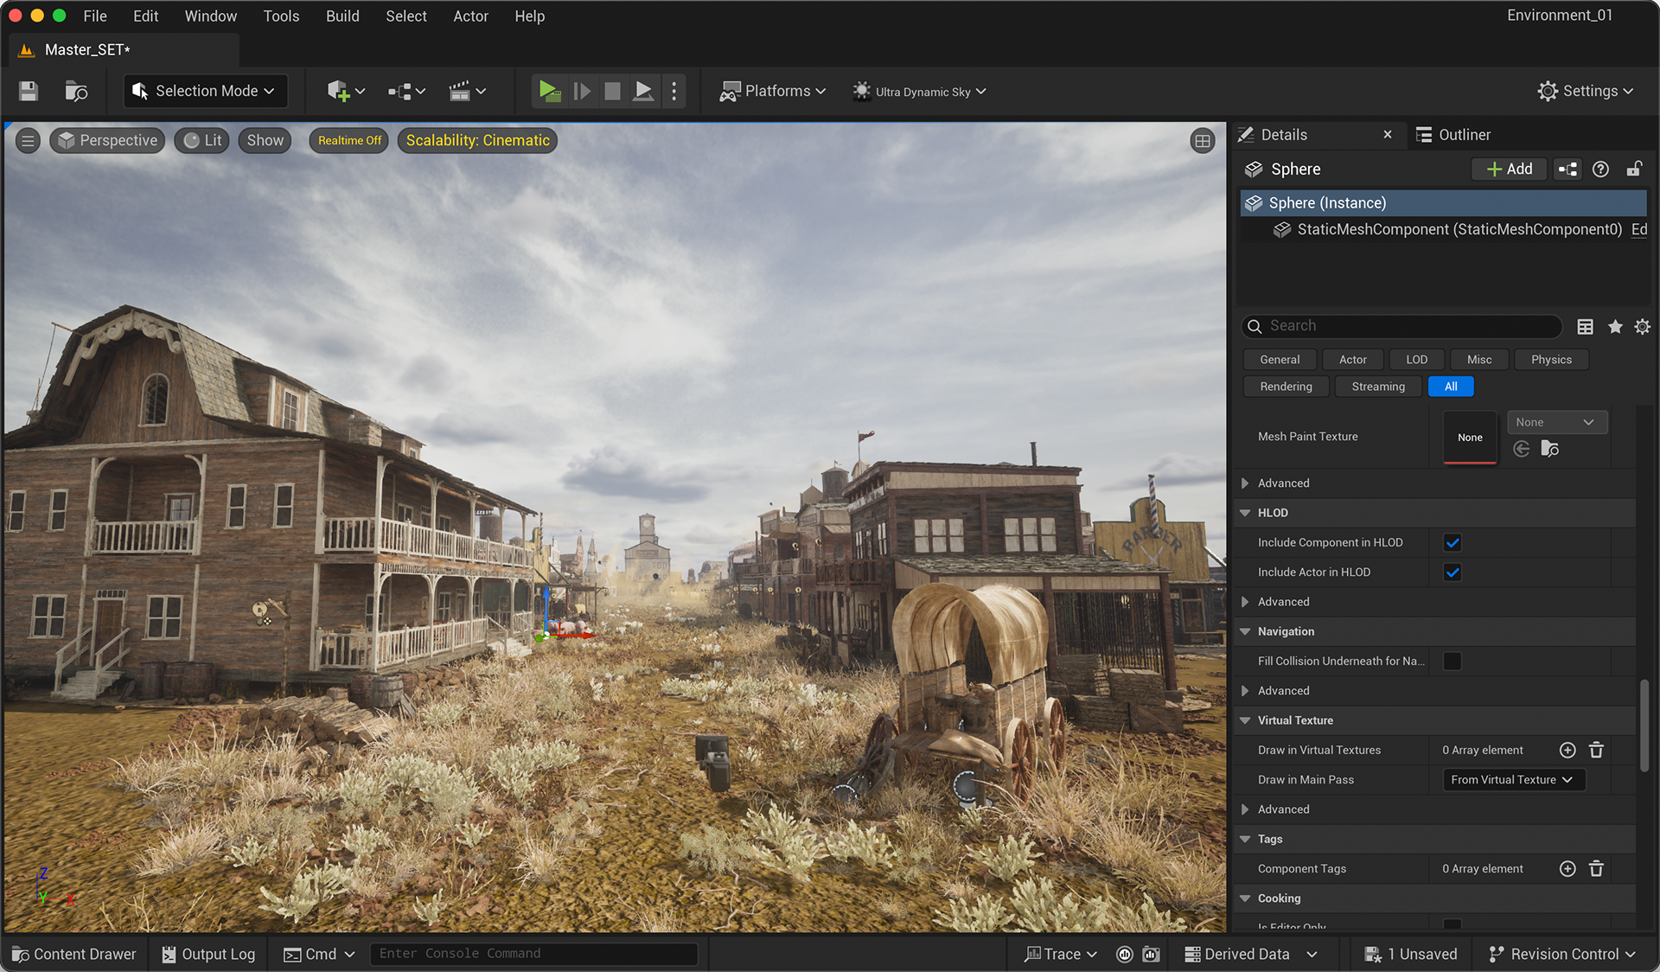Select the Rendering filter button
Screen dimensions: 1660x972
coord(1286,387)
